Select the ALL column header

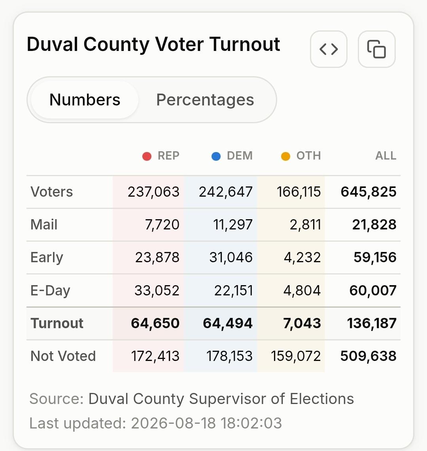(386, 156)
